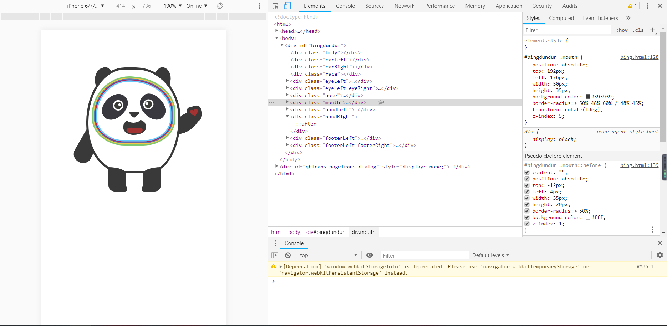Open the VM35:1 source link
Screen dimensions: 667x326
tap(645, 266)
